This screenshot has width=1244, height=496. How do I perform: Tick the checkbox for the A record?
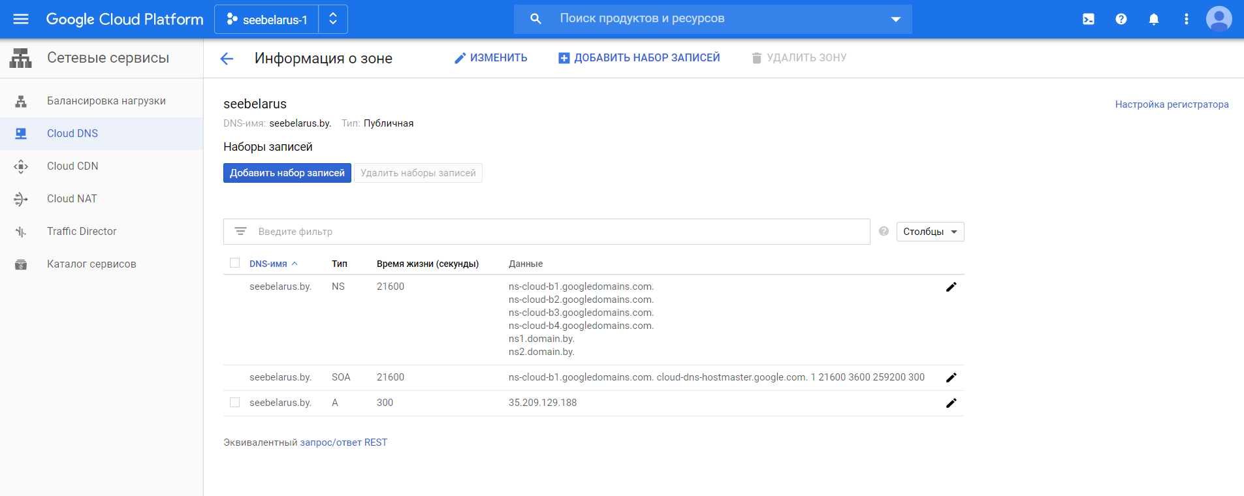[x=235, y=403]
